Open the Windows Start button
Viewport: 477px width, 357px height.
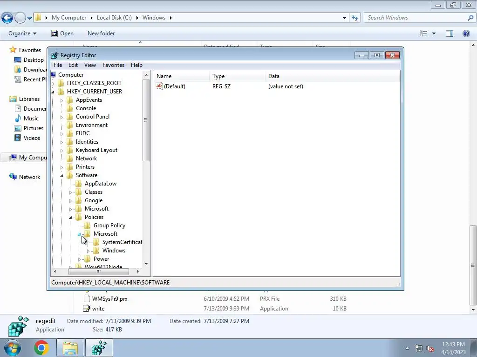tap(12, 348)
